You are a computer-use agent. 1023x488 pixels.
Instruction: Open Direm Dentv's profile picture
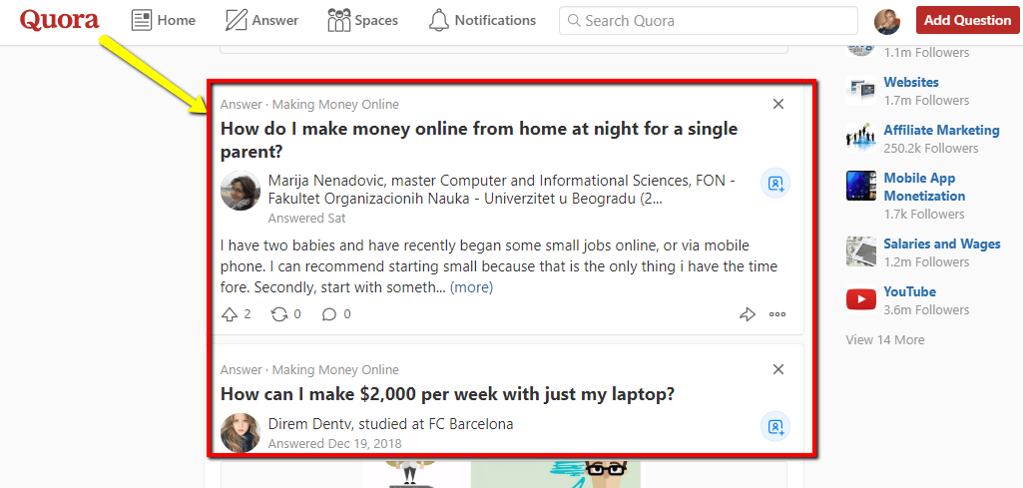click(x=241, y=431)
